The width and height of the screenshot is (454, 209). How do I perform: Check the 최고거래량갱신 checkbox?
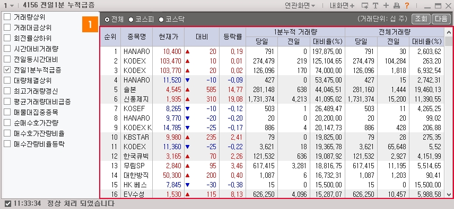coord(7,91)
